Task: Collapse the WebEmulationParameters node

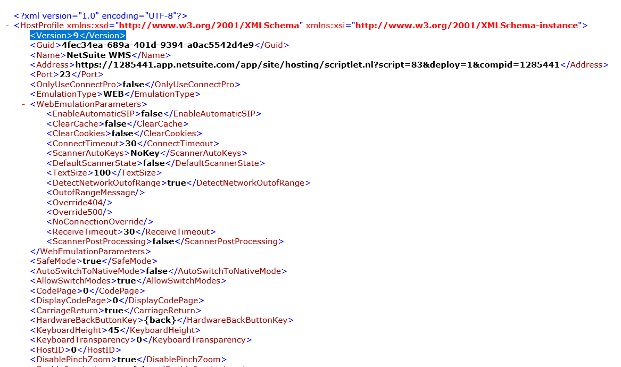Action: tap(23, 104)
